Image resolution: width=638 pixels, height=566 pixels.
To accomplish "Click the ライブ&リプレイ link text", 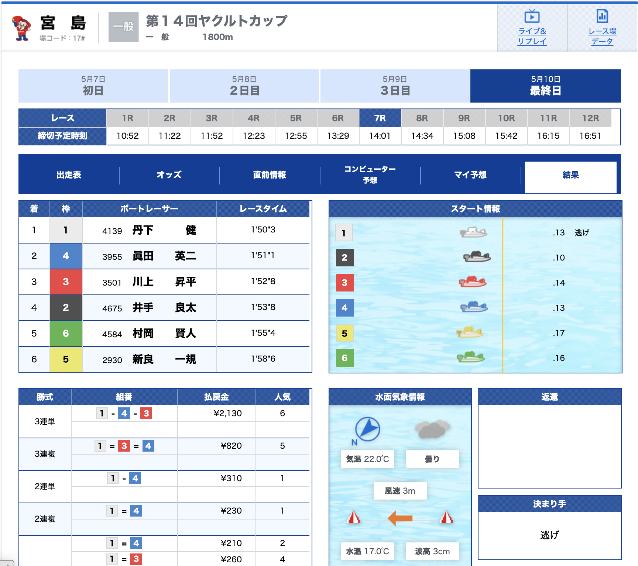I will point(532,36).
